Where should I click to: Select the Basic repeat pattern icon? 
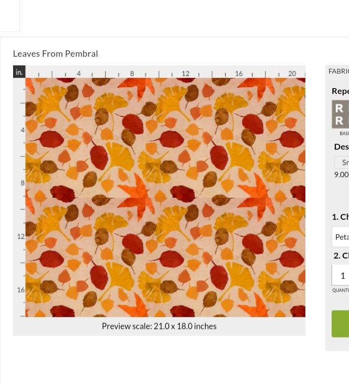[x=341, y=114]
